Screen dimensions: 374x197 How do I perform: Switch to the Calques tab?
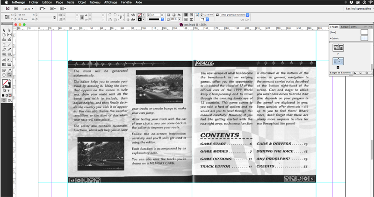click(x=345, y=27)
